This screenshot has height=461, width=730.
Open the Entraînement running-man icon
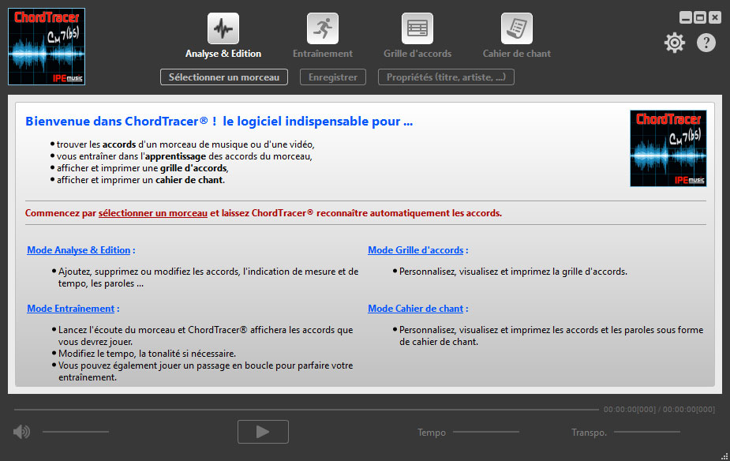(x=323, y=28)
